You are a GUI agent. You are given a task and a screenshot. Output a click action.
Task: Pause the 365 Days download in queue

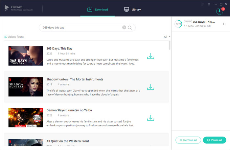point(224,24)
